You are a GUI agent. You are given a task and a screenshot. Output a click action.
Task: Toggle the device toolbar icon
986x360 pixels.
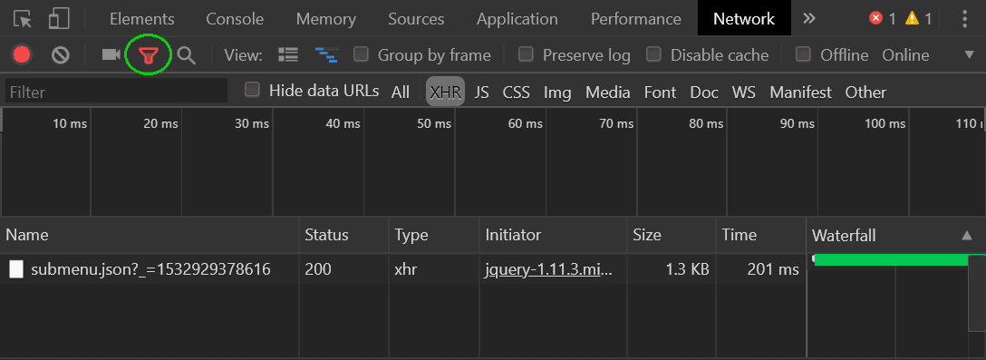pyautogui.click(x=59, y=19)
